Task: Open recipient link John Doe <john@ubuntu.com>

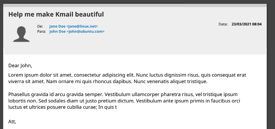Action: [77, 32]
